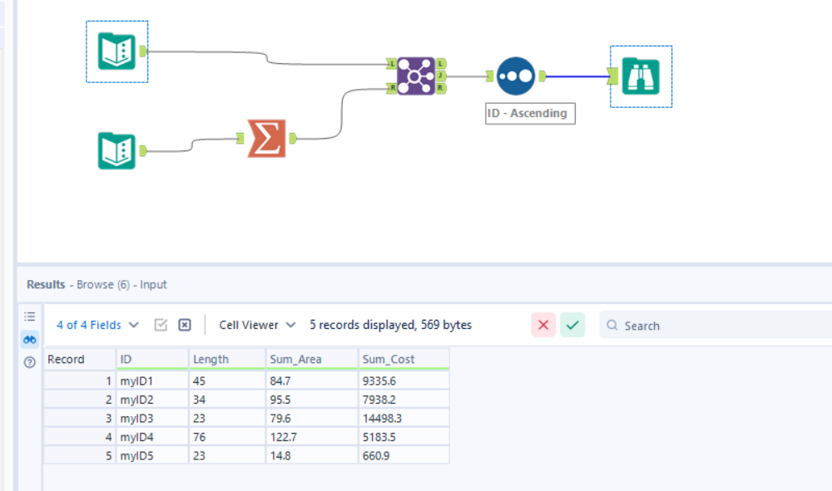The height and width of the screenshot is (491, 832).
Task: Click the ID - Ascending annotation label
Action: 529,113
